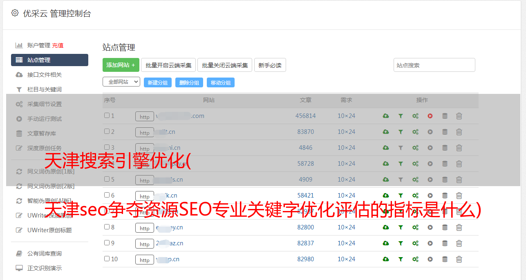Open the 新手必读 button
This screenshot has width=526, height=280.
[270, 65]
